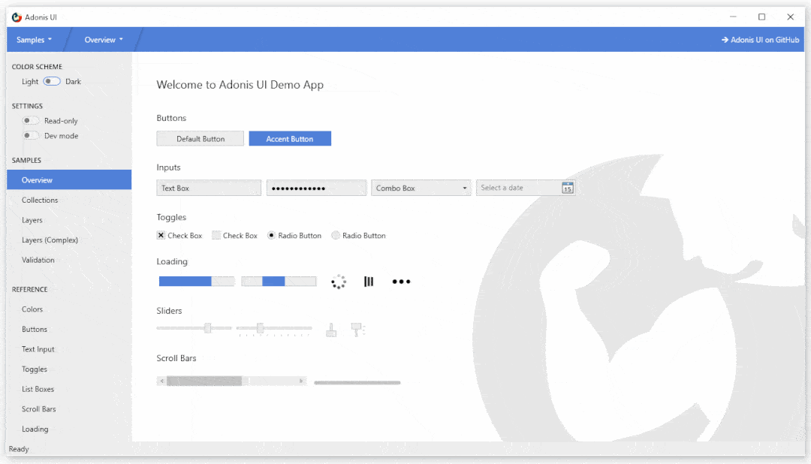The image size is (811, 464).
Task: Select the second Radio Button
Action: [335, 235]
